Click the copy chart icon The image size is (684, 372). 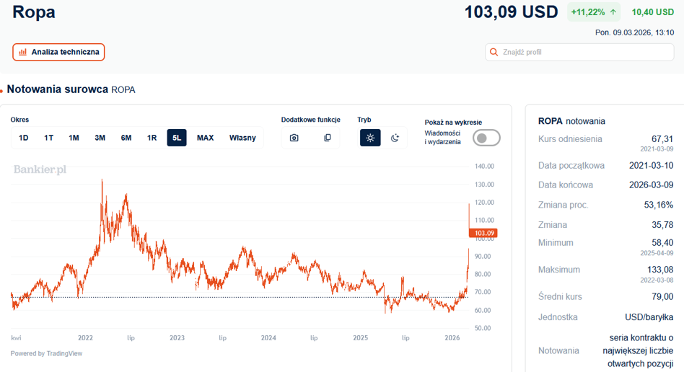[327, 138]
